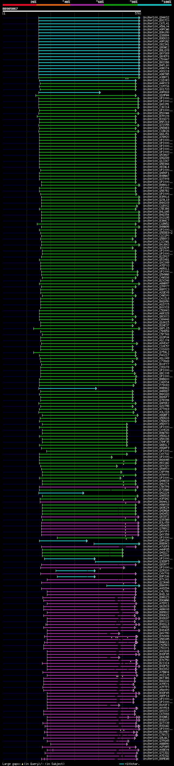
Task: Click the short cyan alignment bar for A9P8G9
Action: (70, 92)
